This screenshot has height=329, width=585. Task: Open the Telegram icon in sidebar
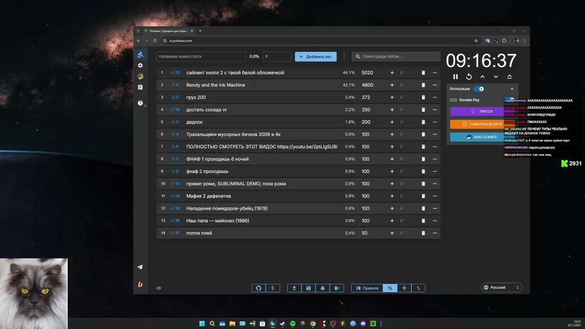coord(140,267)
